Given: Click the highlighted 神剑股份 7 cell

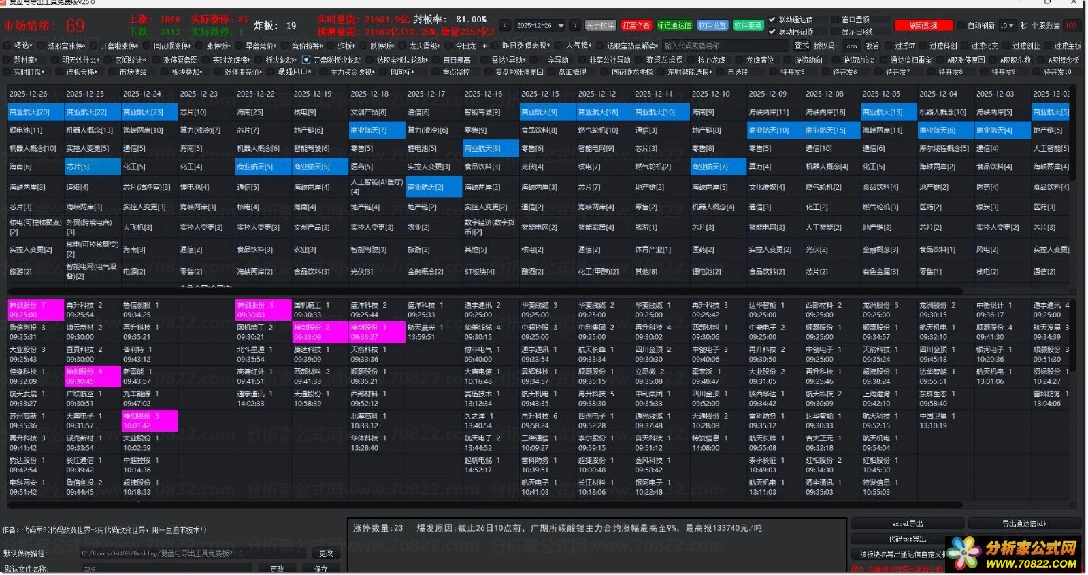Looking at the screenshot, I should 35,310.
